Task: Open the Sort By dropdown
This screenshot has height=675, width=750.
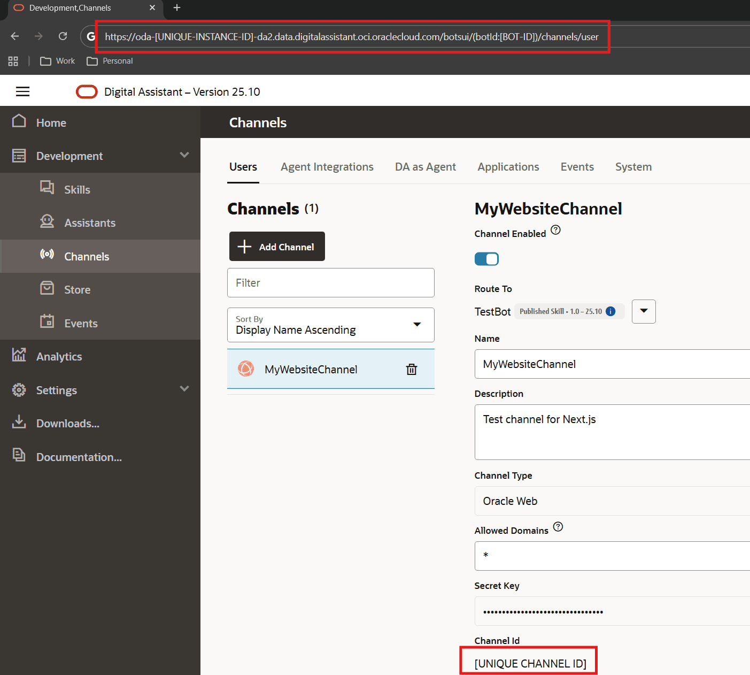Action: tap(330, 325)
